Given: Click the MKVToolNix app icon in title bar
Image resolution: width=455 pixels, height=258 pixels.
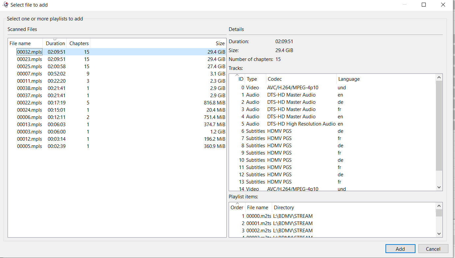Looking at the screenshot, I should (5, 5).
